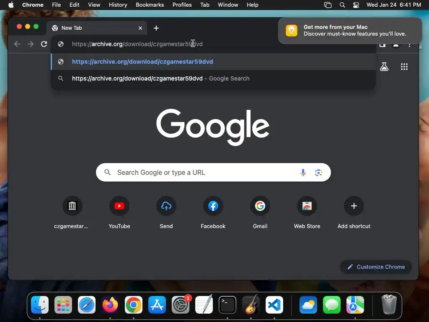This screenshot has width=429, height=322.
Task: Open the Web Store shortcut
Action: click(307, 213)
